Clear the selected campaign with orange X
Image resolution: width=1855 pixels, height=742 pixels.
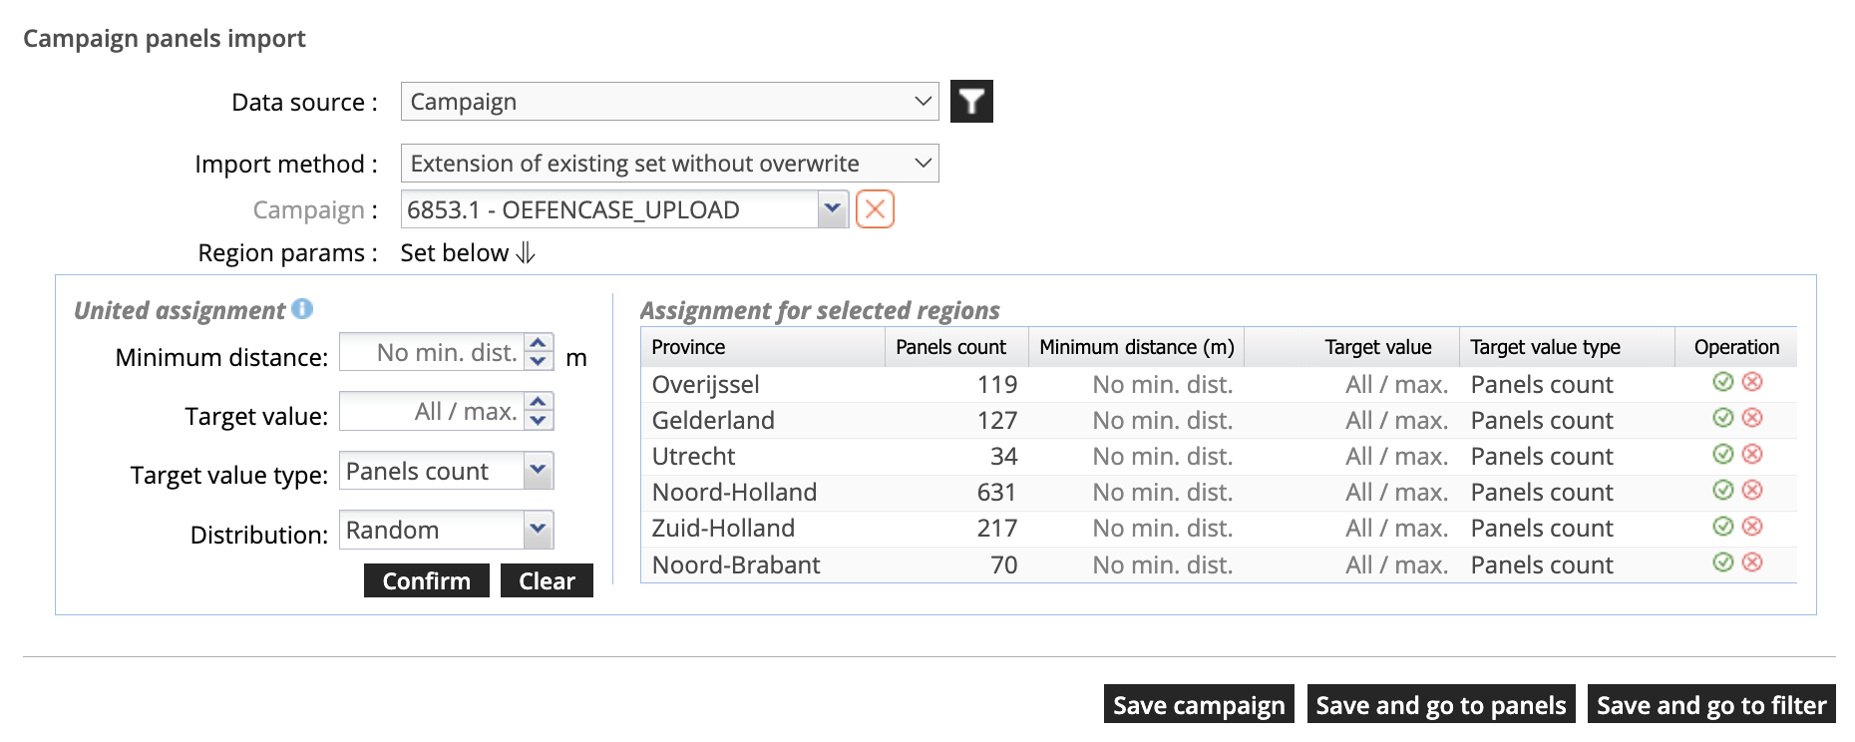point(875,209)
